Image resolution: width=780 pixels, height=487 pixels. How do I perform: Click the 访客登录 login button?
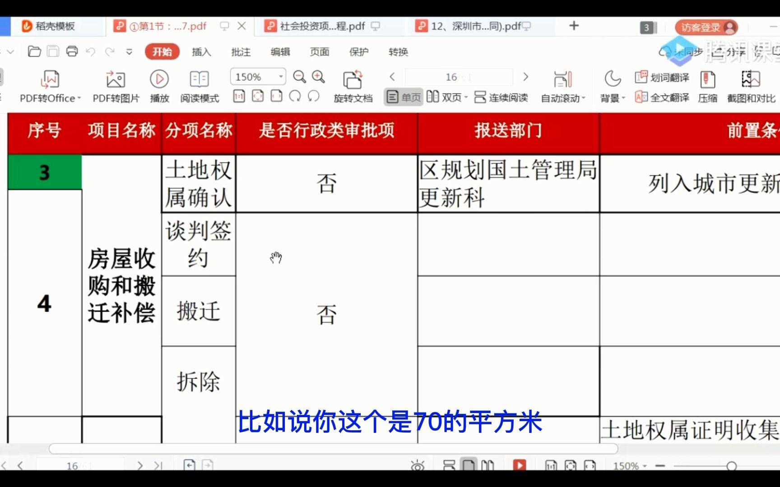click(x=706, y=28)
